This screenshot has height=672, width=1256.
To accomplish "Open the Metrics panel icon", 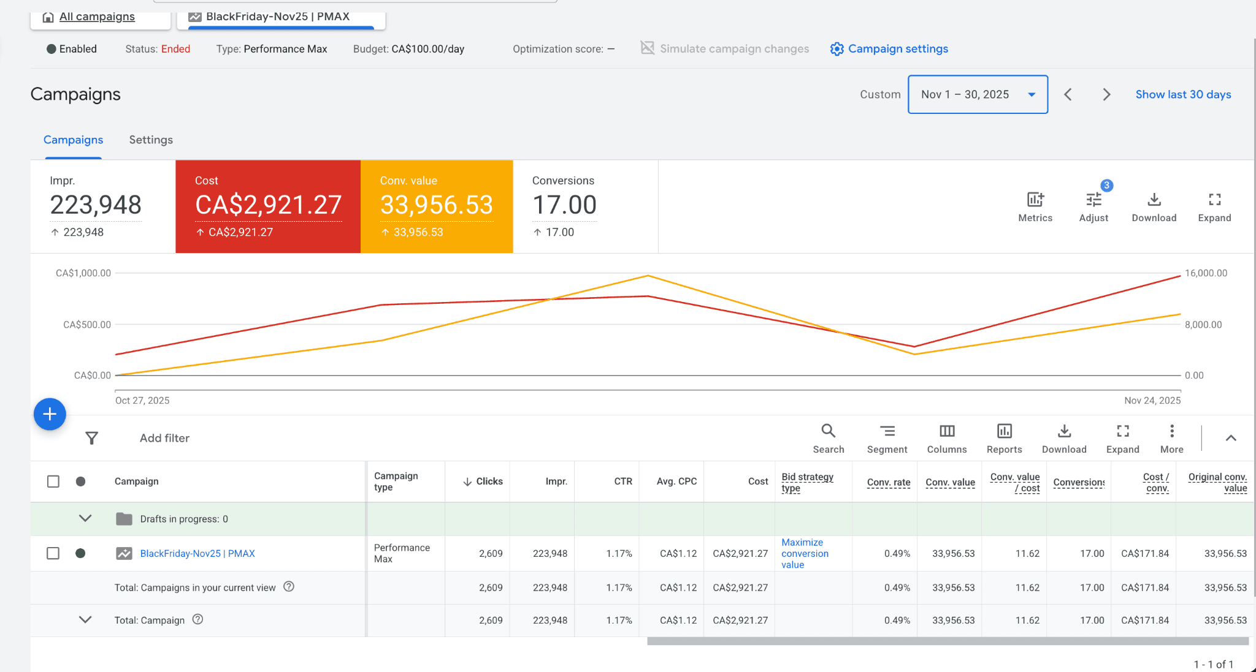I will click(1035, 200).
